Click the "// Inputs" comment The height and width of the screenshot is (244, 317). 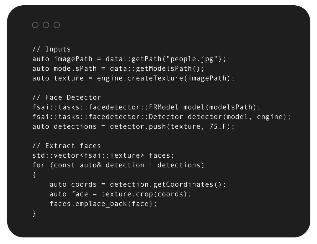pos(52,49)
